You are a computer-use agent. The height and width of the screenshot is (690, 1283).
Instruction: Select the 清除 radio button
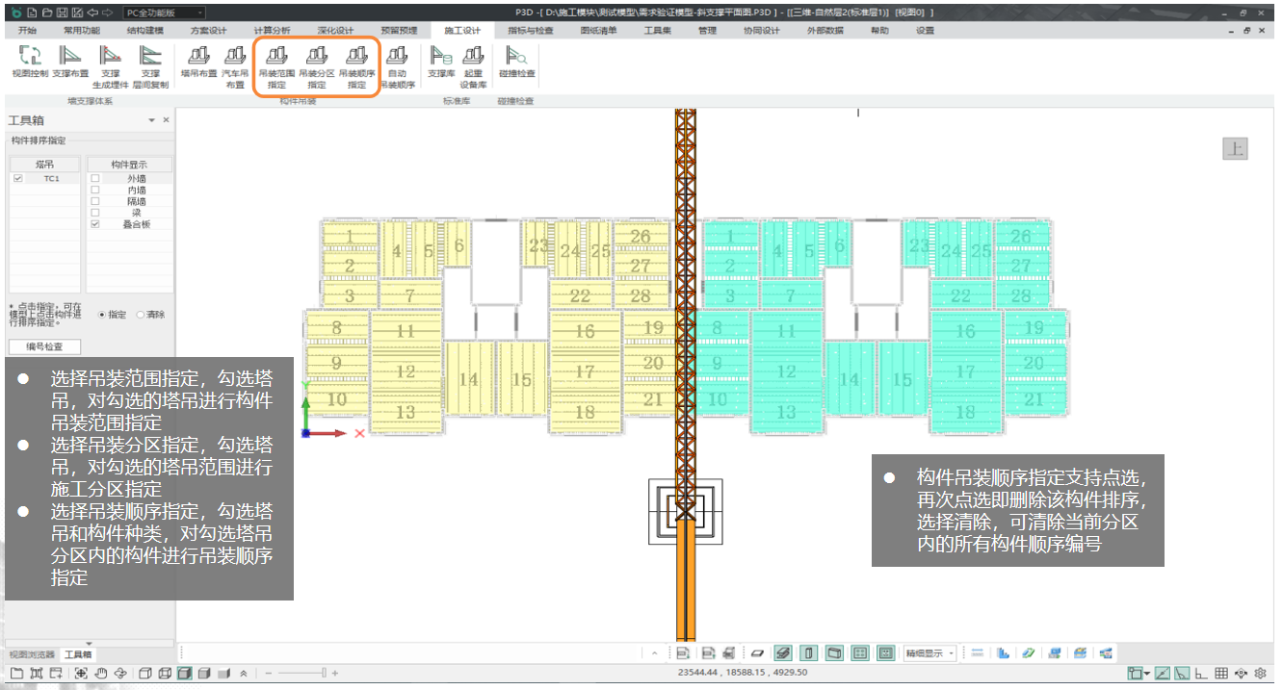coord(141,314)
